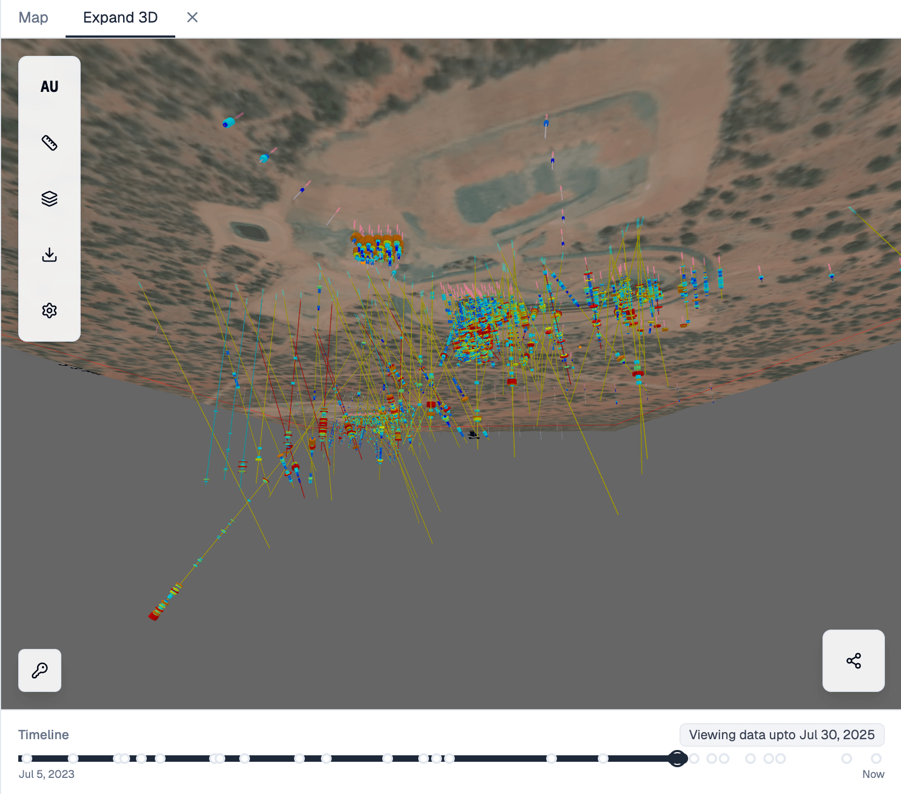Choose the second-to-last timeline marker
The height and width of the screenshot is (794, 901).
point(847,759)
